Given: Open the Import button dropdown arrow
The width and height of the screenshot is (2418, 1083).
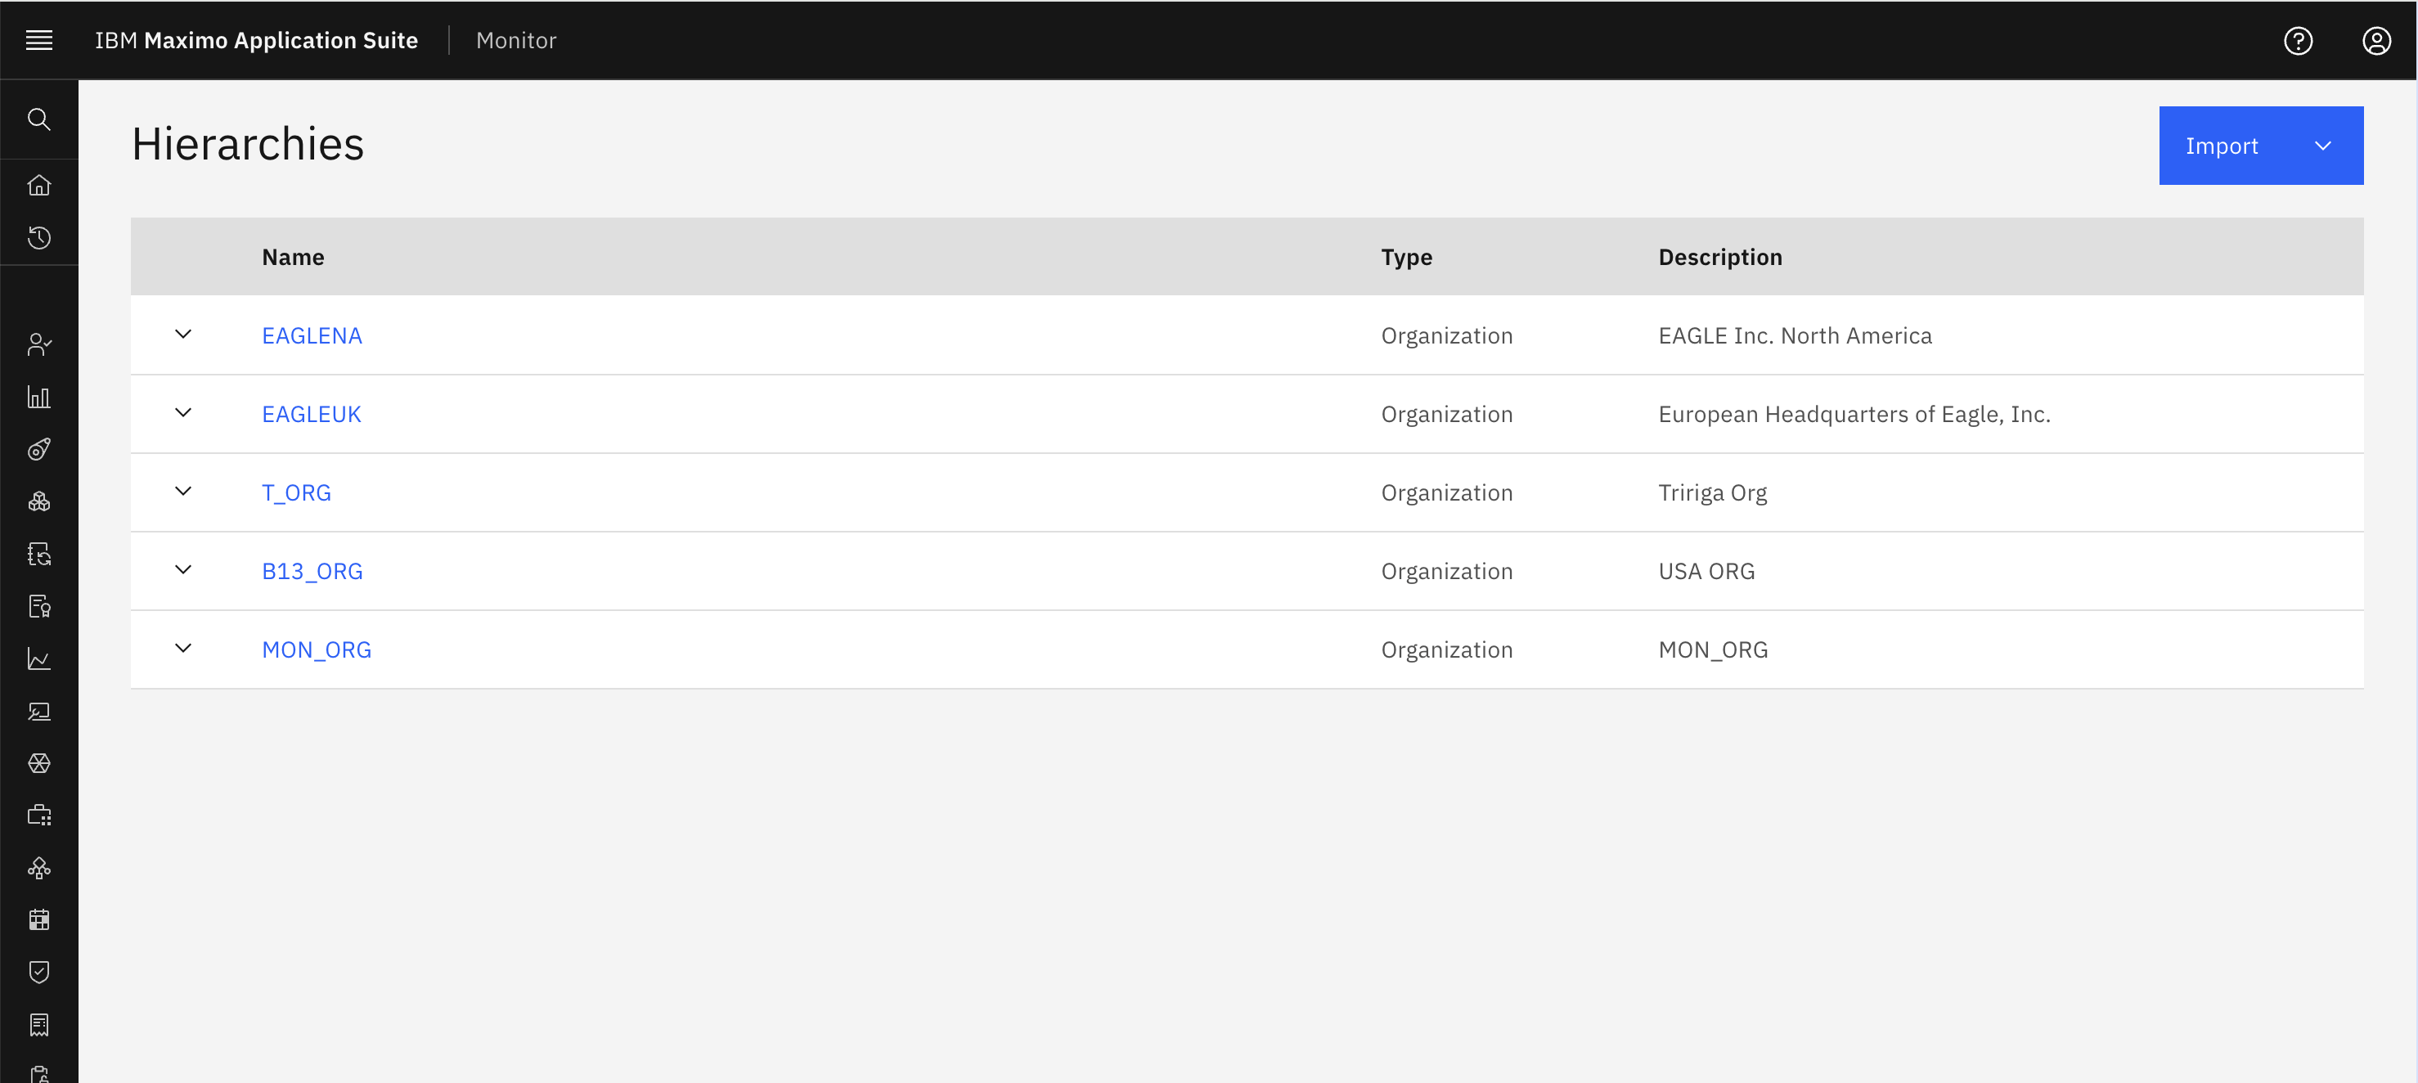Looking at the screenshot, I should coord(2322,146).
